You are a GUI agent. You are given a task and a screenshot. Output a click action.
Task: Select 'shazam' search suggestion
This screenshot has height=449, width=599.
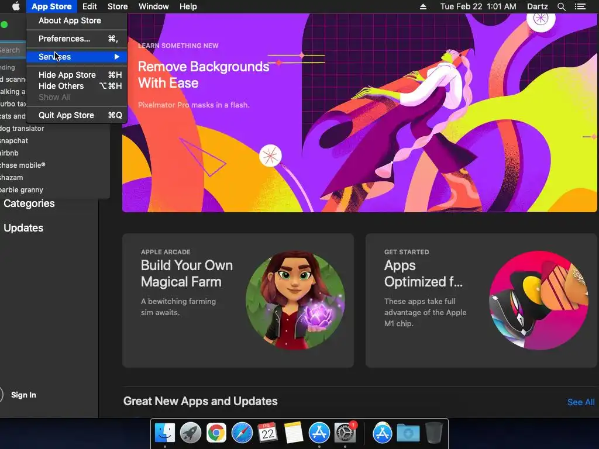tap(12, 178)
